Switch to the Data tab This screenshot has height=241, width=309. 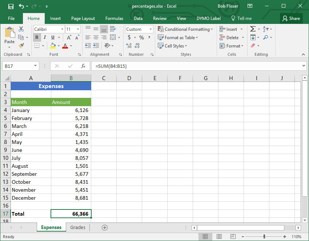138,18
